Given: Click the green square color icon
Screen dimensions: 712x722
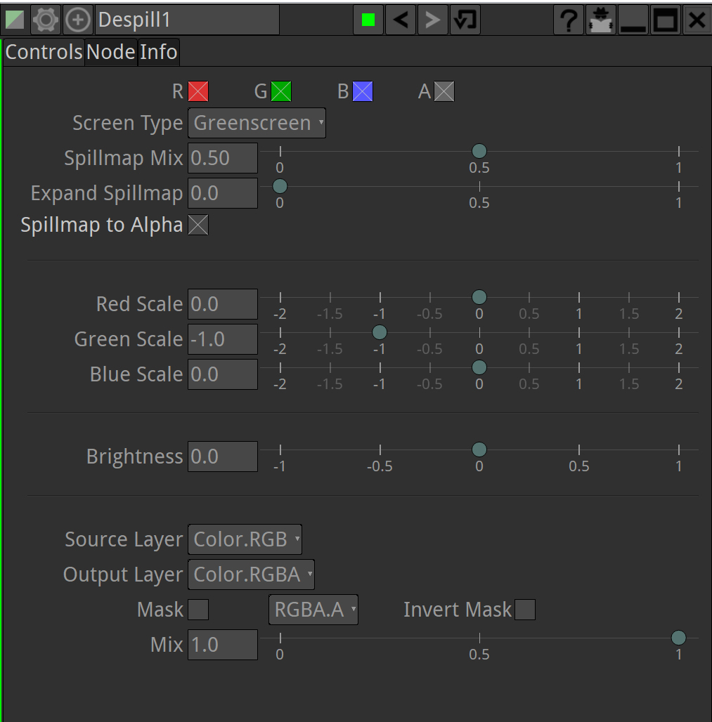Looking at the screenshot, I should 368,20.
